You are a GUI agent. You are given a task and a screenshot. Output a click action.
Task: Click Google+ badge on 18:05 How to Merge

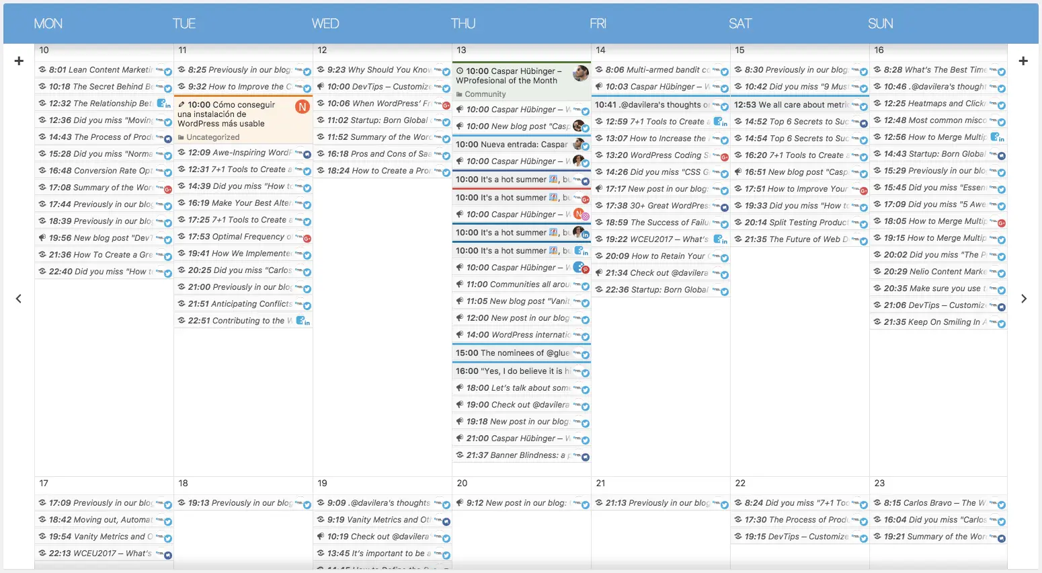coord(1002,223)
